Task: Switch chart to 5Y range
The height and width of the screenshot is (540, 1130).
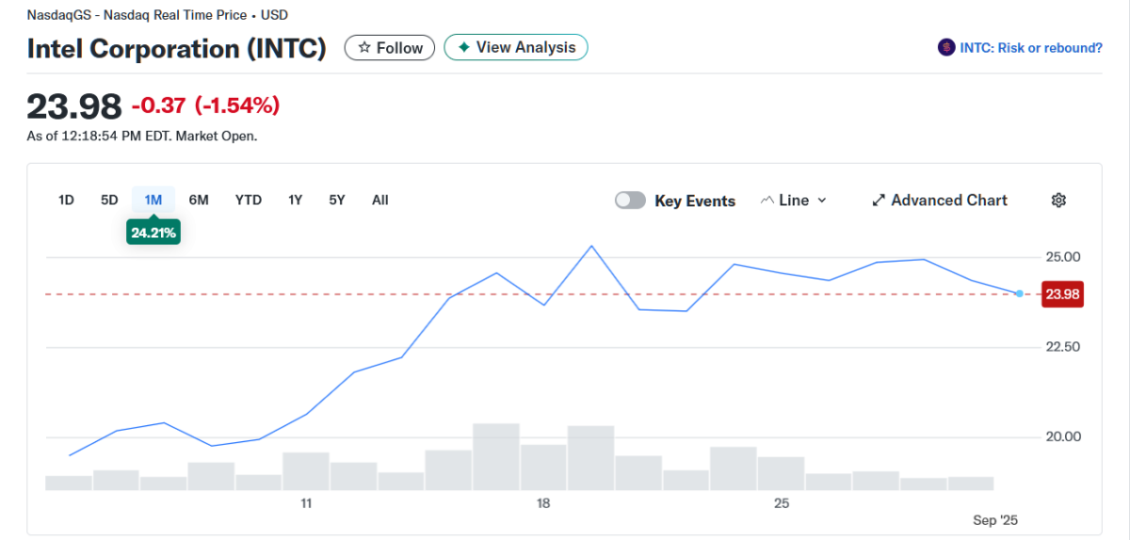Action: point(337,199)
